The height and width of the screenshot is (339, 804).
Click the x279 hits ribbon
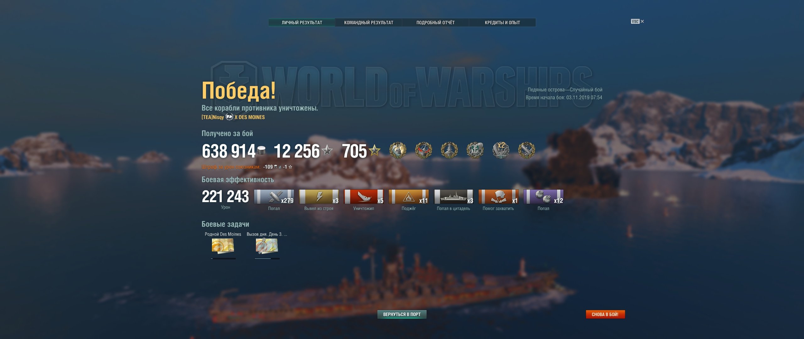click(274, 197)
